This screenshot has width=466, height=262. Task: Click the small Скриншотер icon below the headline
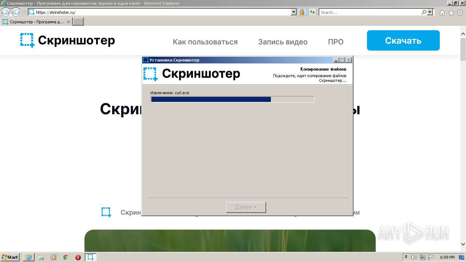(106, 212)
